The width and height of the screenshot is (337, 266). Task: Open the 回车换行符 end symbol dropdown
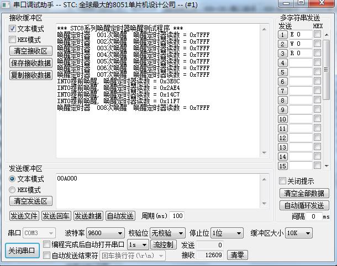tap(133, 256)
